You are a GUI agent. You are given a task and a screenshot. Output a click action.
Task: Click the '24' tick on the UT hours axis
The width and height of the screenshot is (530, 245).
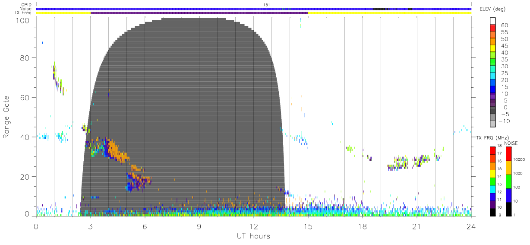[x=471, y=226]
